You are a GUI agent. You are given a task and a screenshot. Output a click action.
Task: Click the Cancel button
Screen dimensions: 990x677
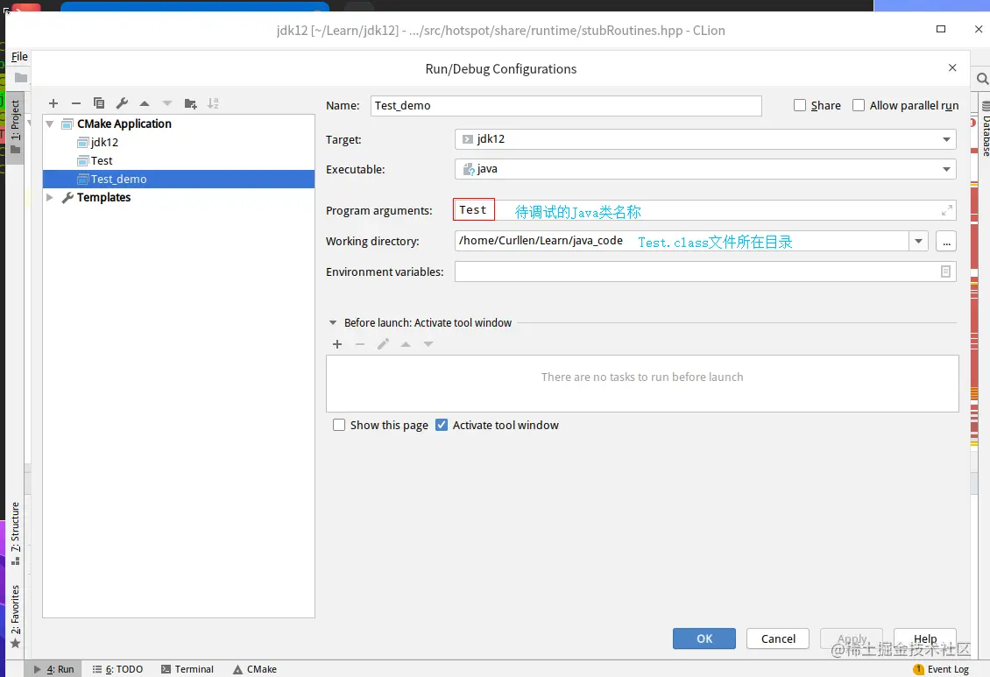coord(778,638)
